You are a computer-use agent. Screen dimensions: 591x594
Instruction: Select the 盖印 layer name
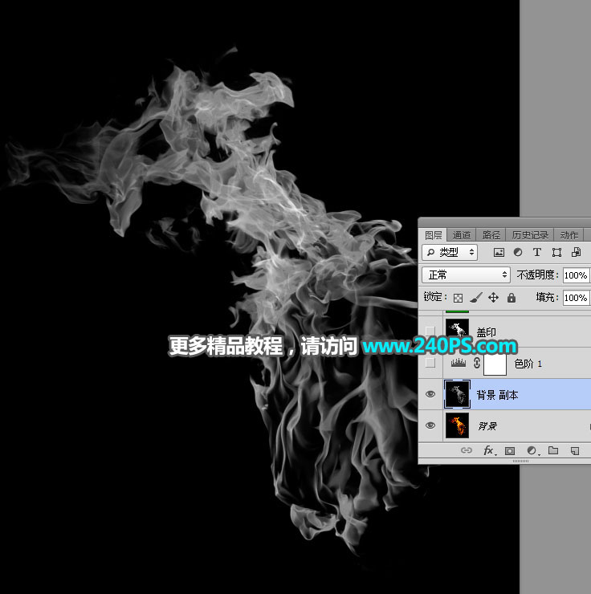coord(486,332)
